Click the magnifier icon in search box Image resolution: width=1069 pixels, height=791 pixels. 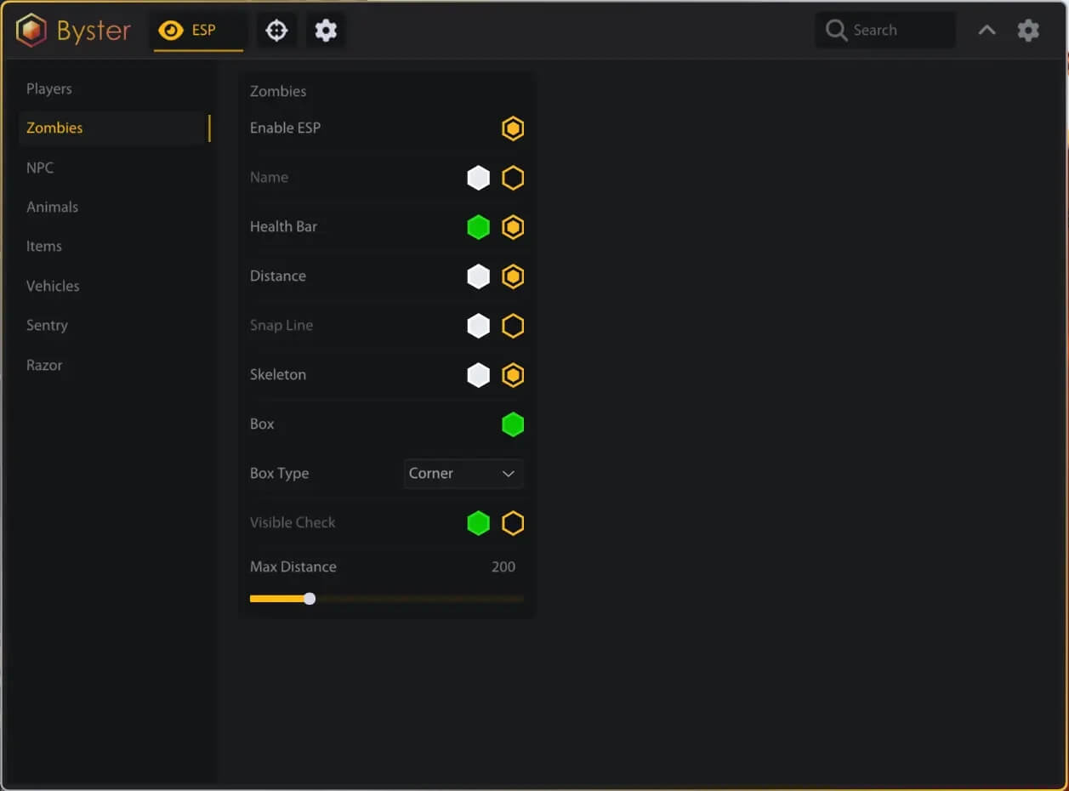coord(837,31)
